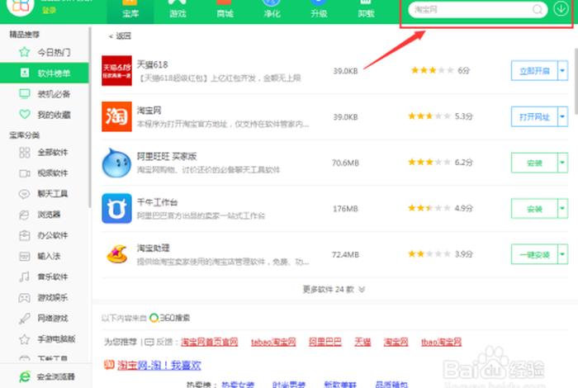Click the 360 software manager logo
The width and height of the screenshot is (578, 388).
21,7
